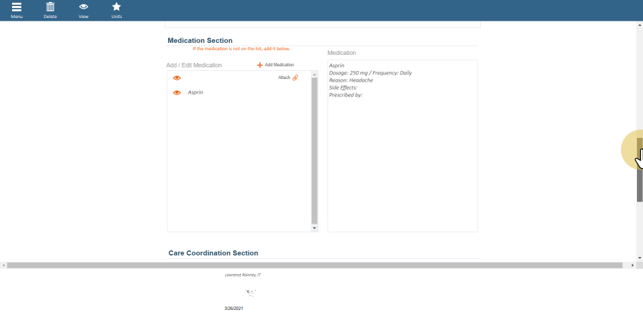Click medication list scrollbar down arrow
The height and width of the screenshot is (314, 643).
(x=314, y=228)
